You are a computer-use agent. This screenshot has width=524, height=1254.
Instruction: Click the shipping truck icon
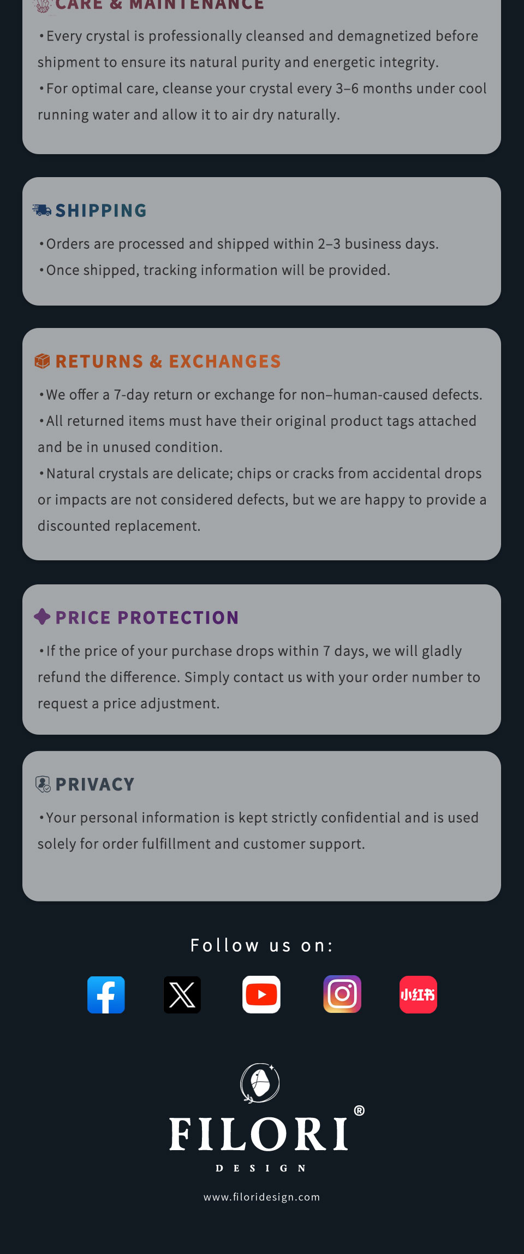click(41, 210)
